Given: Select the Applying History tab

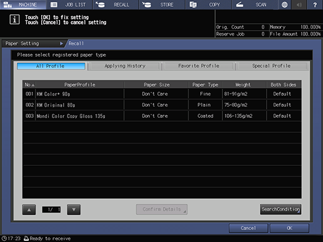Looking at the screenshot, I should tap(125, 66).
